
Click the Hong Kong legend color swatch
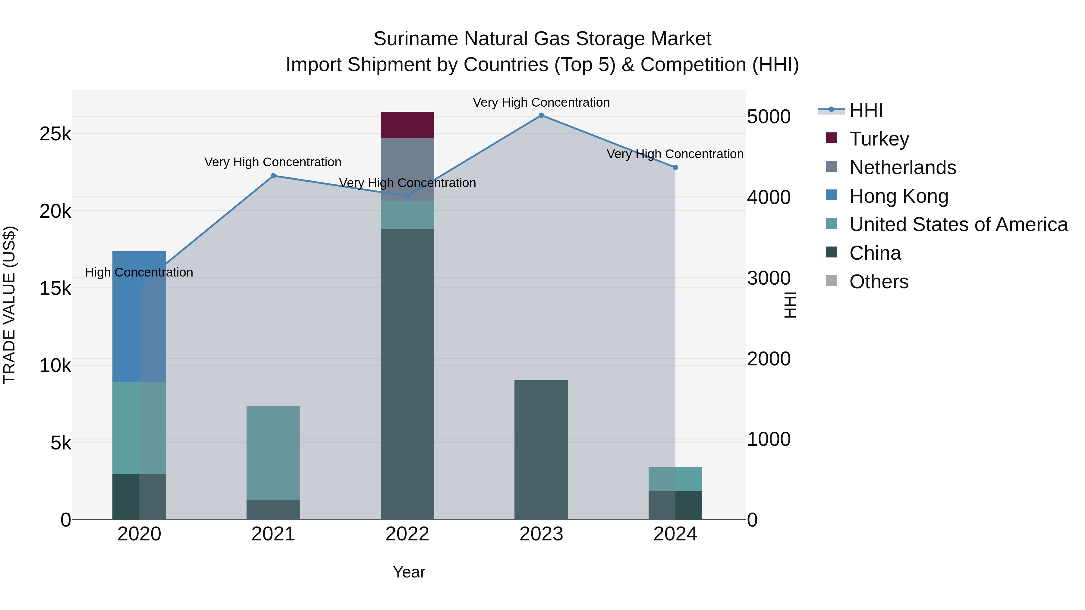click(832, 195)
